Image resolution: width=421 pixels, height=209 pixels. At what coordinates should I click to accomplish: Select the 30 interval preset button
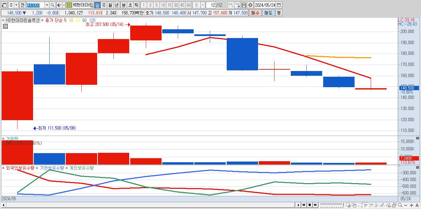click(176, 5)
